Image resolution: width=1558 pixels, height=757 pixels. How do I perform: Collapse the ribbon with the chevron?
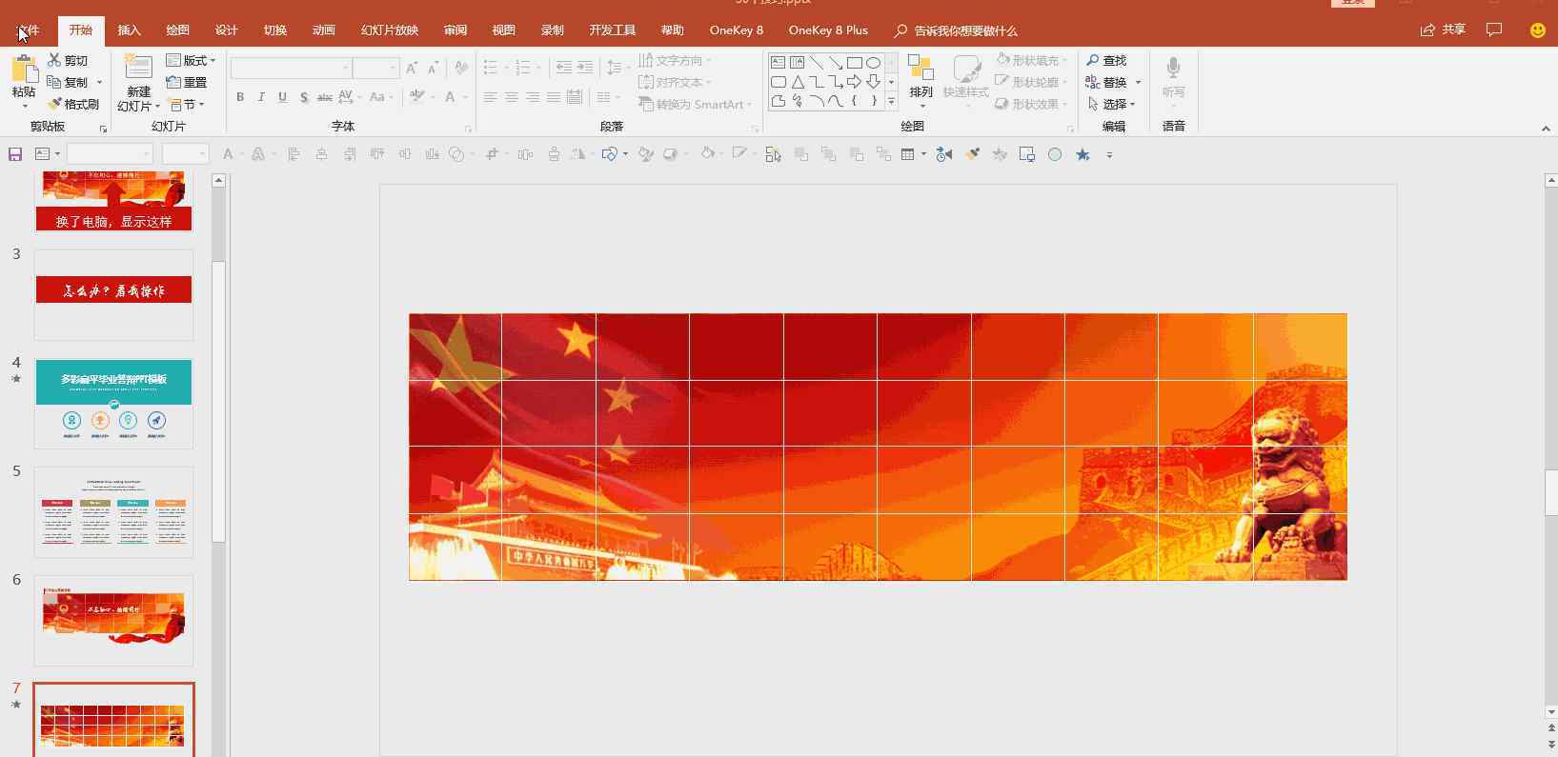pos(1546,128)
